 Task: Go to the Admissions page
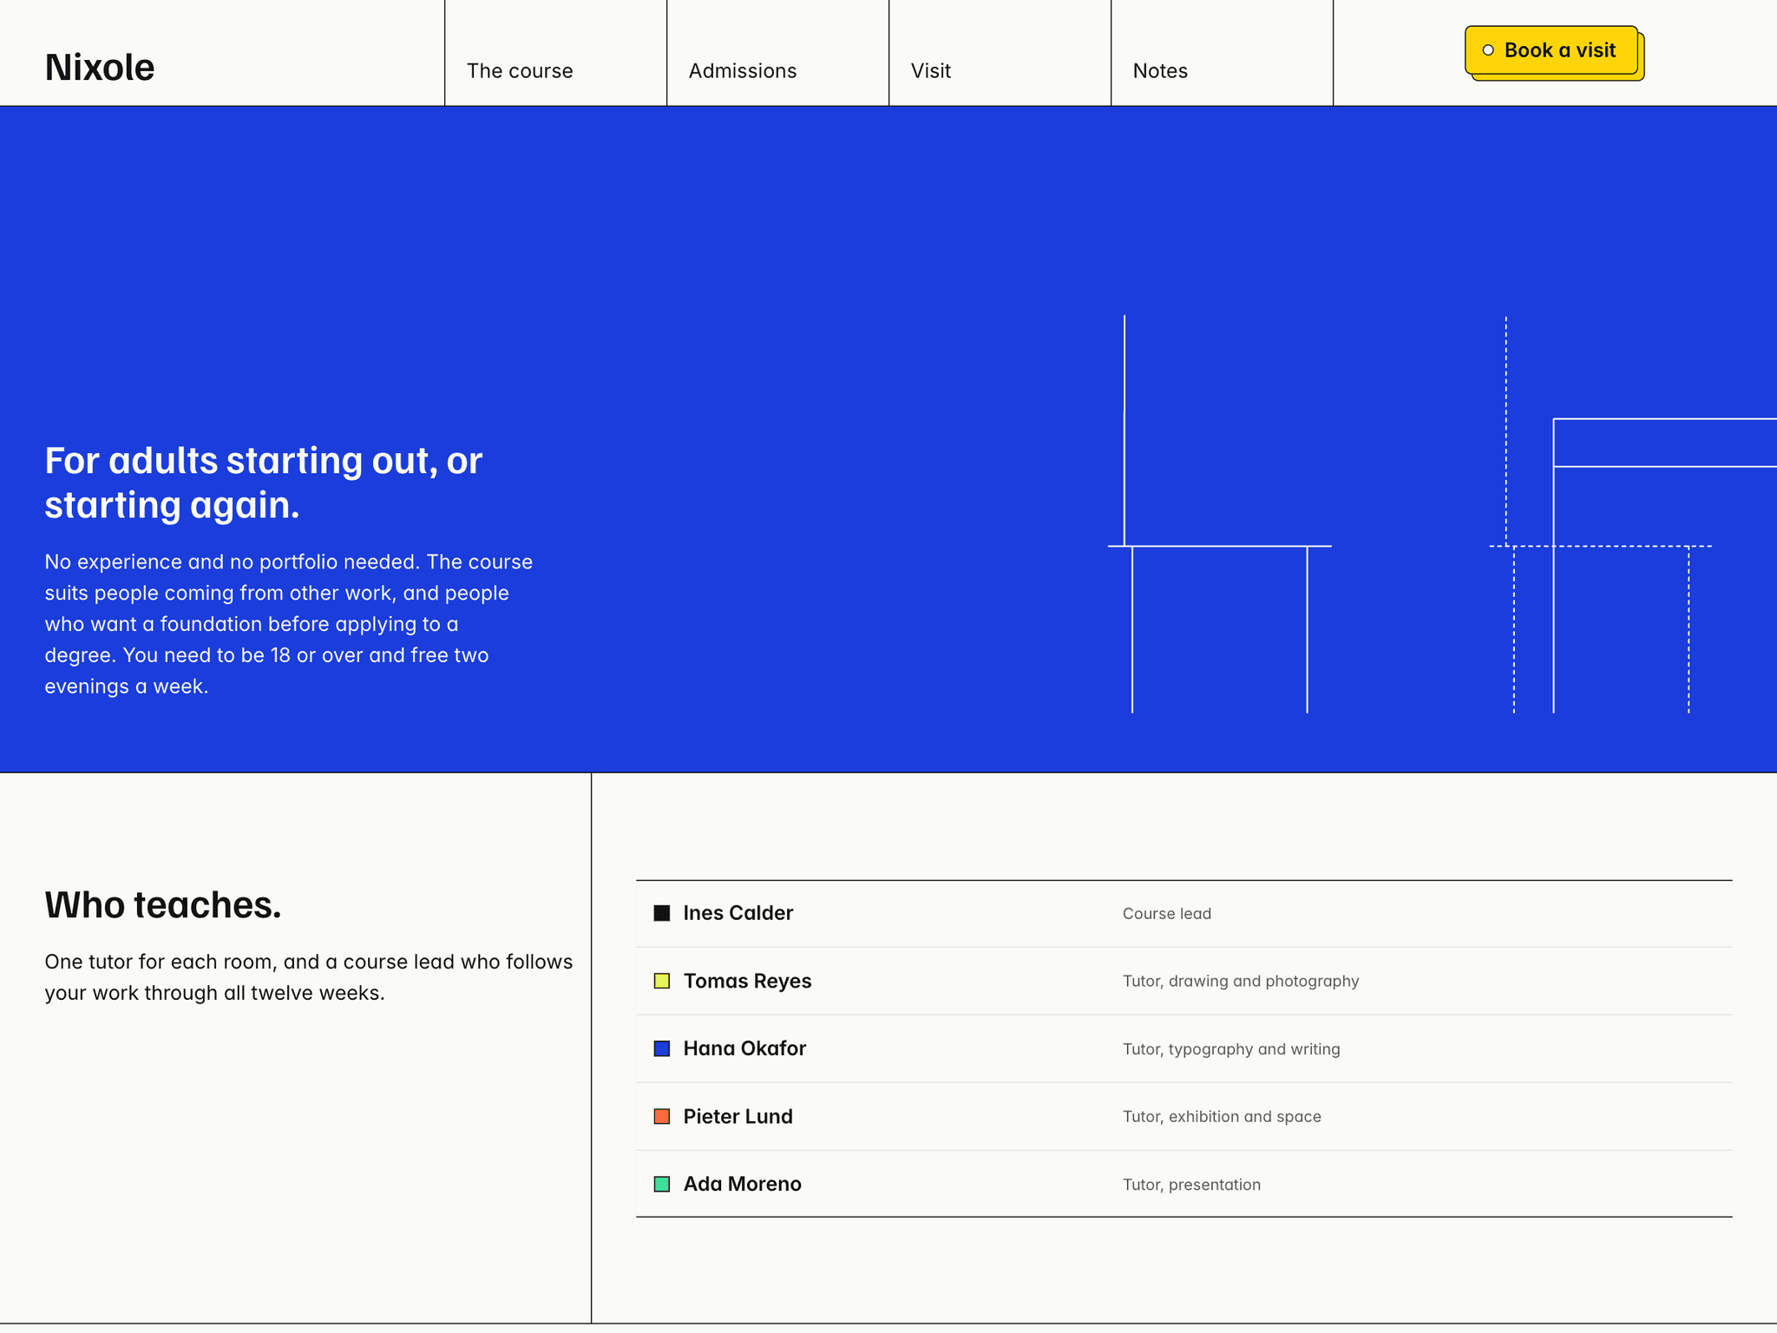point(743,71)
